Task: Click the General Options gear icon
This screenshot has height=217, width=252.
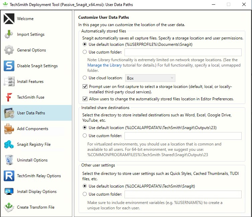Action: pyautogui.click(x=9, y=50)
